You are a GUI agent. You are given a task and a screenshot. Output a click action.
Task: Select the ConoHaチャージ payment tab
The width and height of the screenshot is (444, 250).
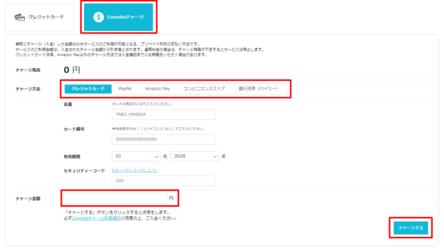pyautogui.click(x=119, y=17)
